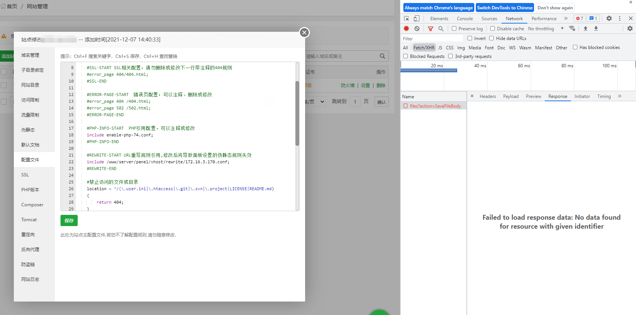The width and height of the screenshot is (636, 315).
Task: Check Hide data URLs
Action: pos(491,38)
